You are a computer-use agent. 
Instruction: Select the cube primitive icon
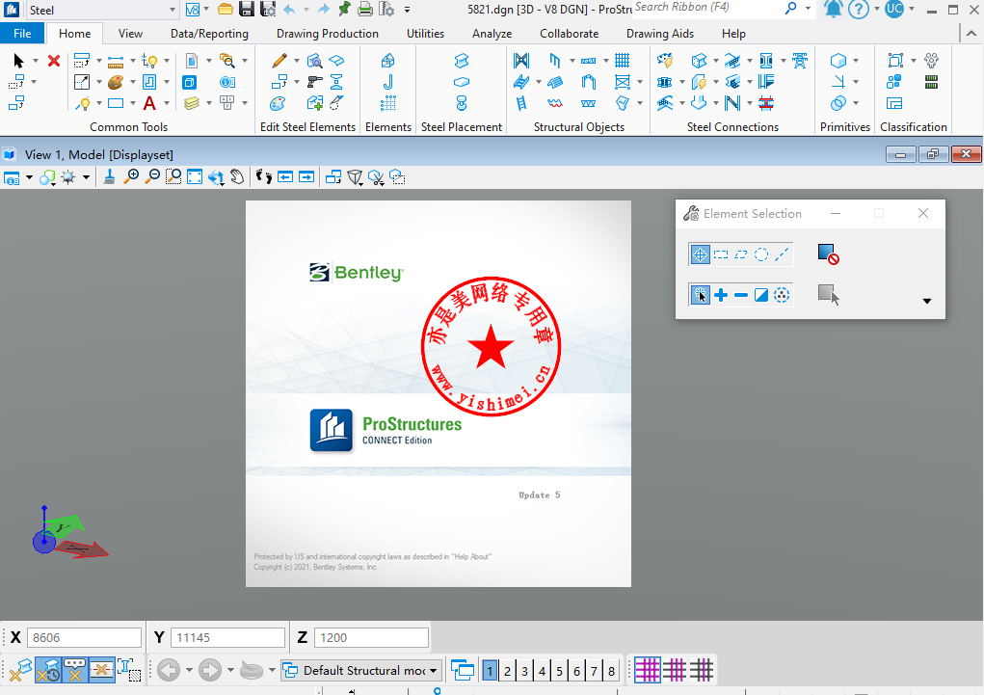pyautogui.click(x=838, y=61)
